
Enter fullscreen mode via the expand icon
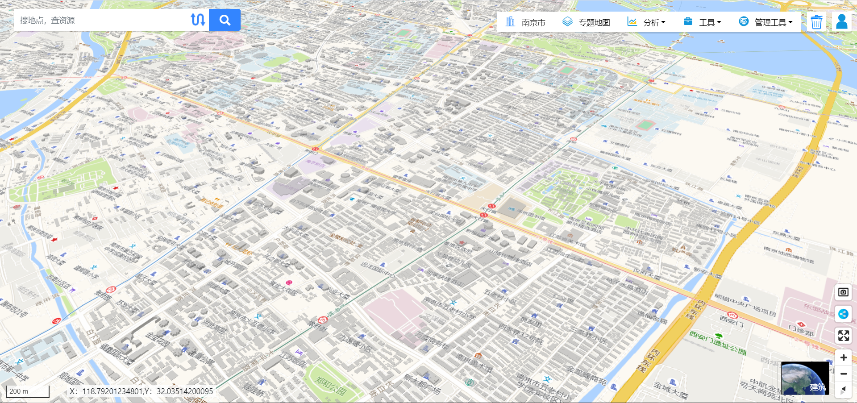(843, 336)
